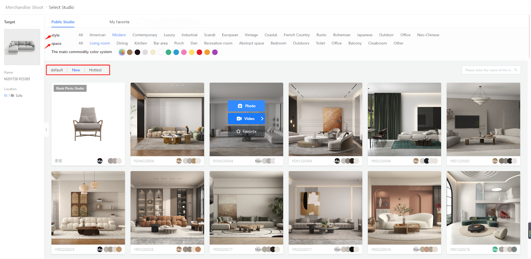This screenshot has height=259, width=531.
Task: Filter space by Dining
Action: 122,43
